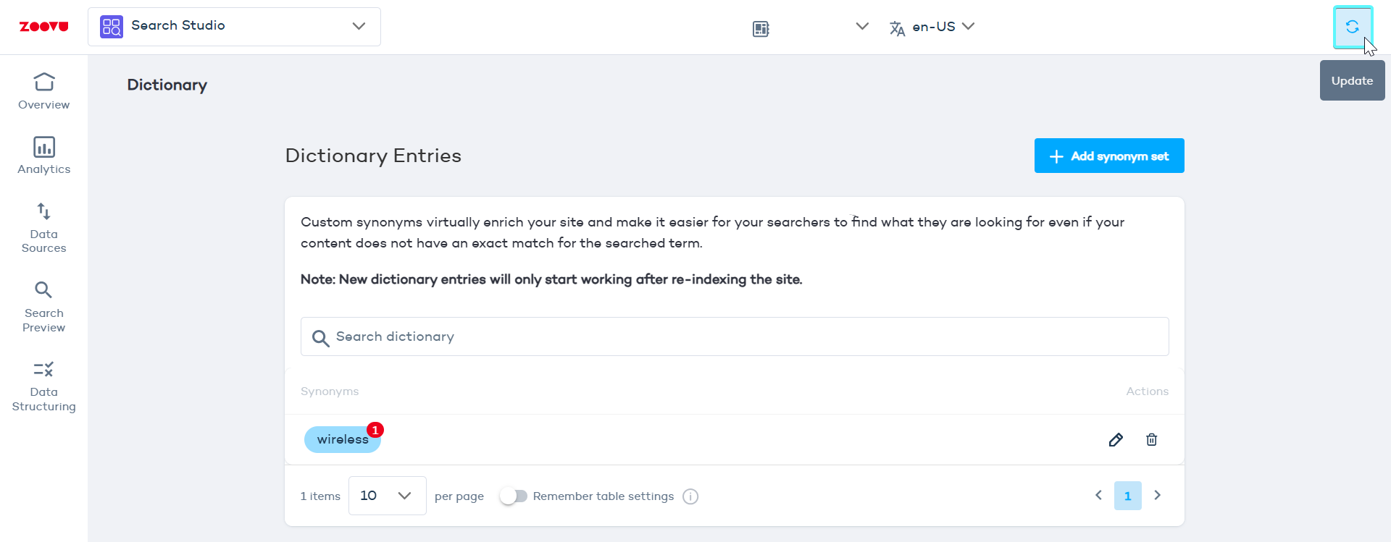Open the Search Studio product dropdown

click(x=234, y=27)
